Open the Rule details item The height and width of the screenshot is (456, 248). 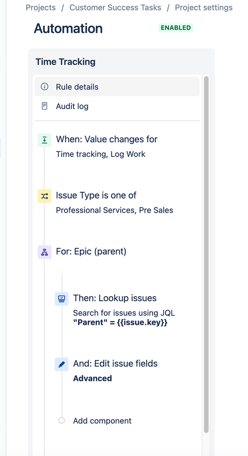click(117, 87)
